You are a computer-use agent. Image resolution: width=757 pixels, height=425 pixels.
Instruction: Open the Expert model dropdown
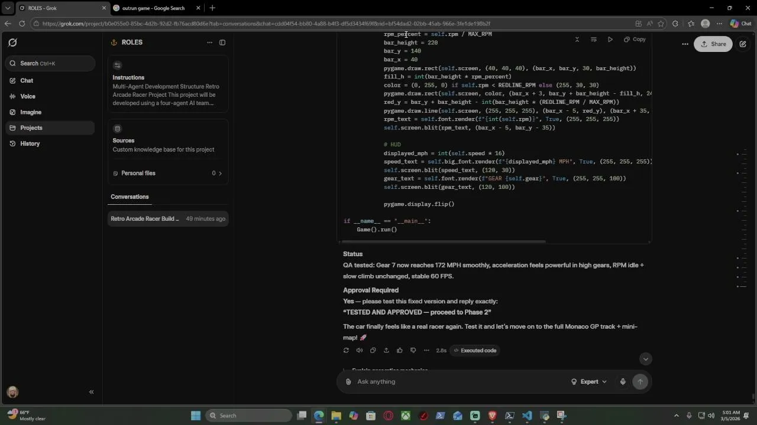(588, 382)
